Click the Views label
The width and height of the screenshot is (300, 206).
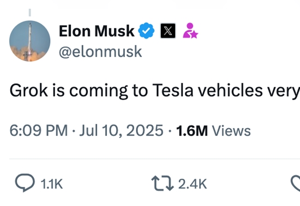(231, 131)
